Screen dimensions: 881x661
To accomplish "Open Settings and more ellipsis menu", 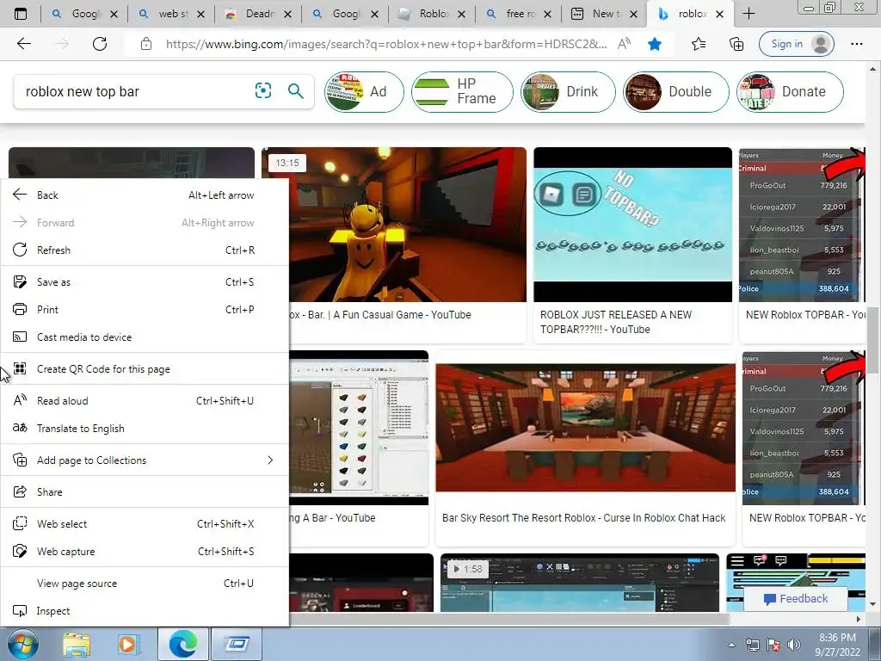I will pos(857,44).
